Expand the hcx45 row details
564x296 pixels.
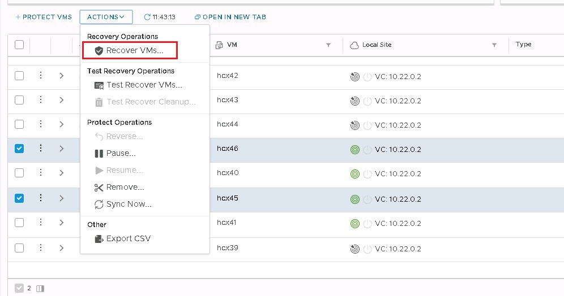[62, 198]
